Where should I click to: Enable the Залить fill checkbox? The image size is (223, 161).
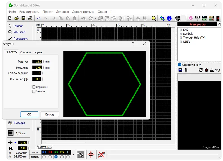[x=34, y=91]
